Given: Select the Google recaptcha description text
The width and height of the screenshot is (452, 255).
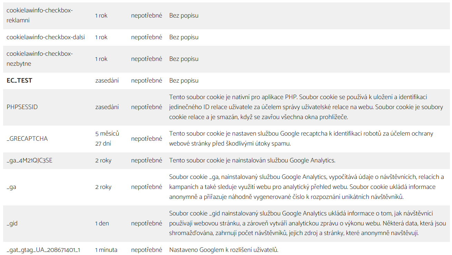Looking at the screenshot, I should coord(301,138).
